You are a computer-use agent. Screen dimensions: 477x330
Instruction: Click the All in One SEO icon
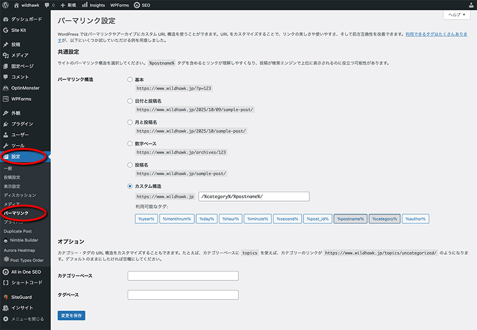5,272
